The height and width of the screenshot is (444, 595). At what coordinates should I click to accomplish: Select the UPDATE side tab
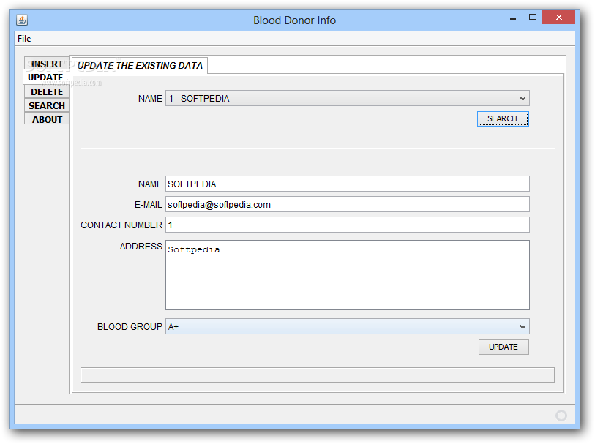[x=45, y=77]
